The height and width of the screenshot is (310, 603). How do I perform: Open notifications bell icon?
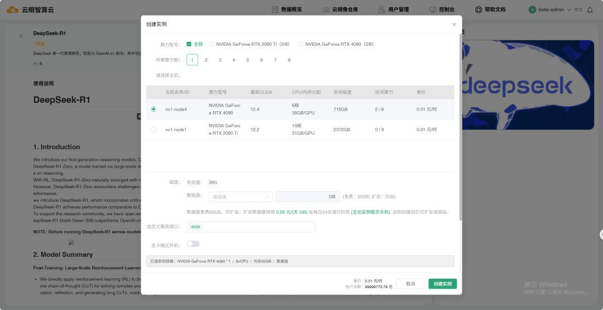[590, 9]
